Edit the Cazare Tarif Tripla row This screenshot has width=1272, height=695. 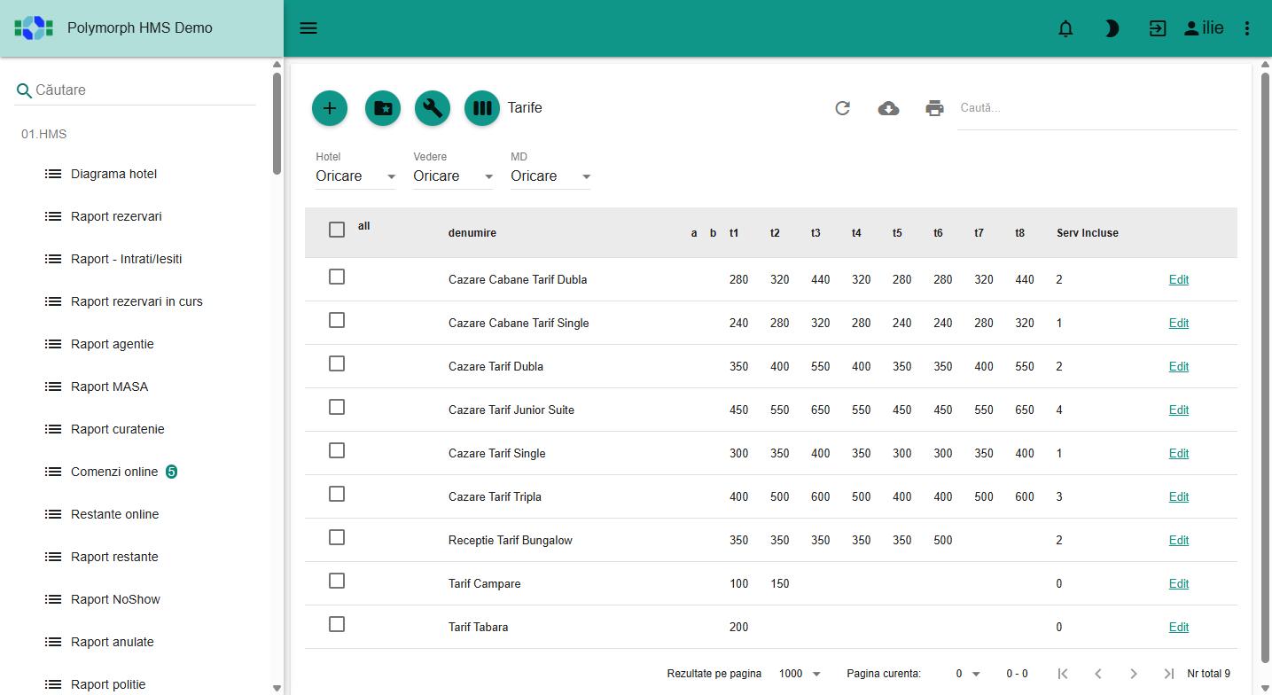1179,496
